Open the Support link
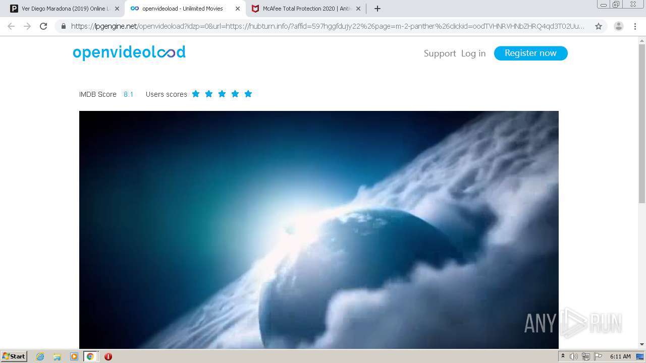The width and height of the screenshot is (646, 363). tap(440, 53)
